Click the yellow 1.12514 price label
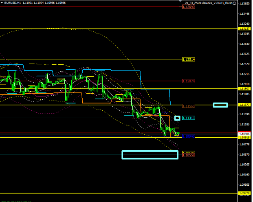253x202 pixels. coord(189,59)
